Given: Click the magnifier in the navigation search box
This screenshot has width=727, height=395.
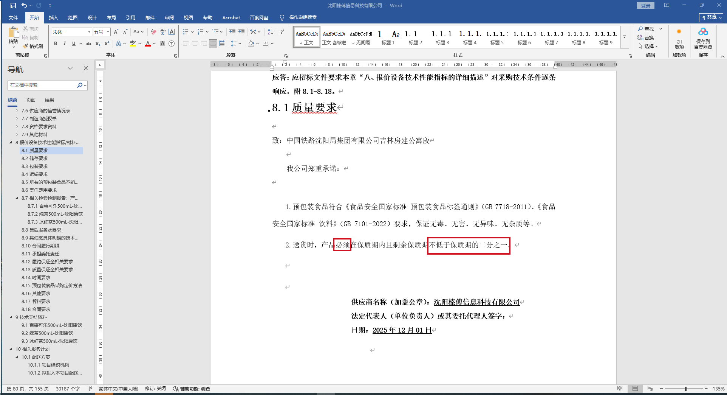Looking at the screenshot, I should pyautogui.click(x=80, y=85).
